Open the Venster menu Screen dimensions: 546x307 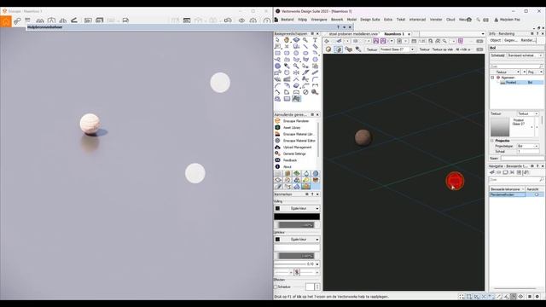(436, 20)
